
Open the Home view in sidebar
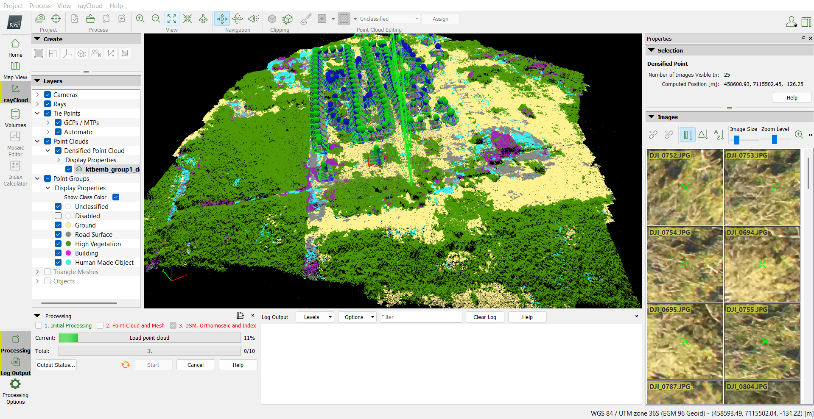(15, 47)
